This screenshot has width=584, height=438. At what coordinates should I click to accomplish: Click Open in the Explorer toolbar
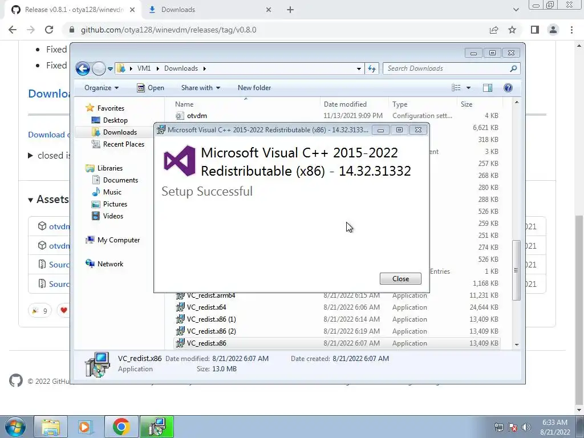151,88
